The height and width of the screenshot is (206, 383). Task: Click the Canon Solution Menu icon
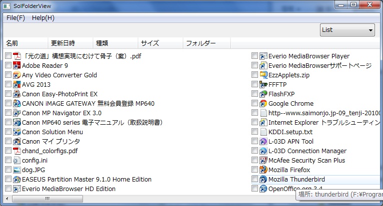tap(17, 132)
